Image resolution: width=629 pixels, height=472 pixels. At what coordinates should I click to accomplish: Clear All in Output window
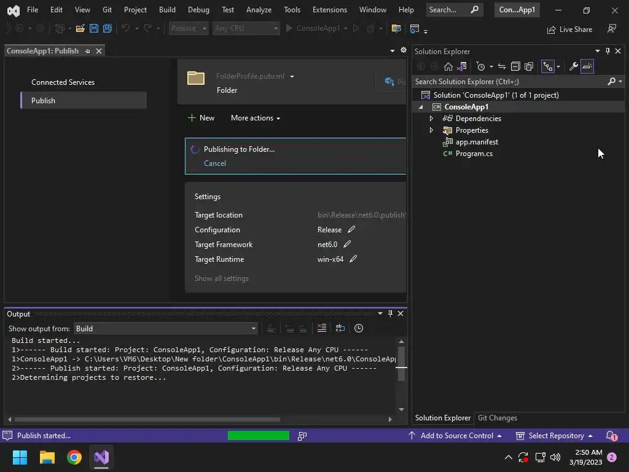(x=322, y=328)
